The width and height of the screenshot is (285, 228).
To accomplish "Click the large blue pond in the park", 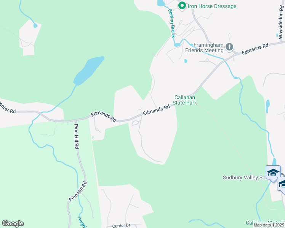I will 89,71.
